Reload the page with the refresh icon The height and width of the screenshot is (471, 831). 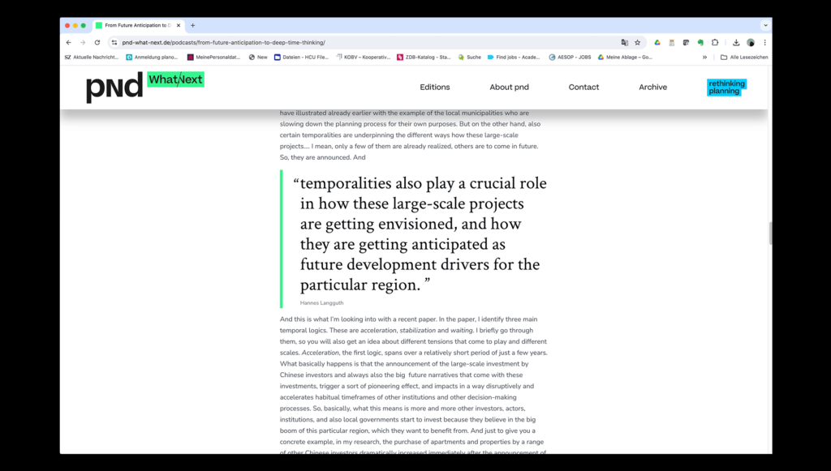click(x=97, y=42)
